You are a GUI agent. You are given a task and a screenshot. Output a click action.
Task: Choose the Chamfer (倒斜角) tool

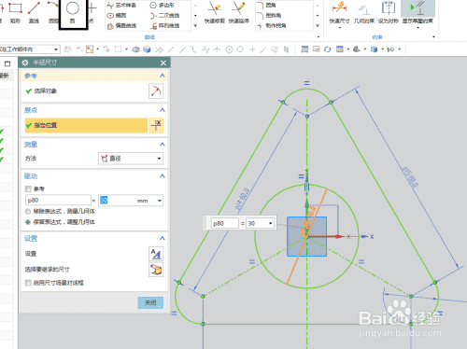click(269, 16)
